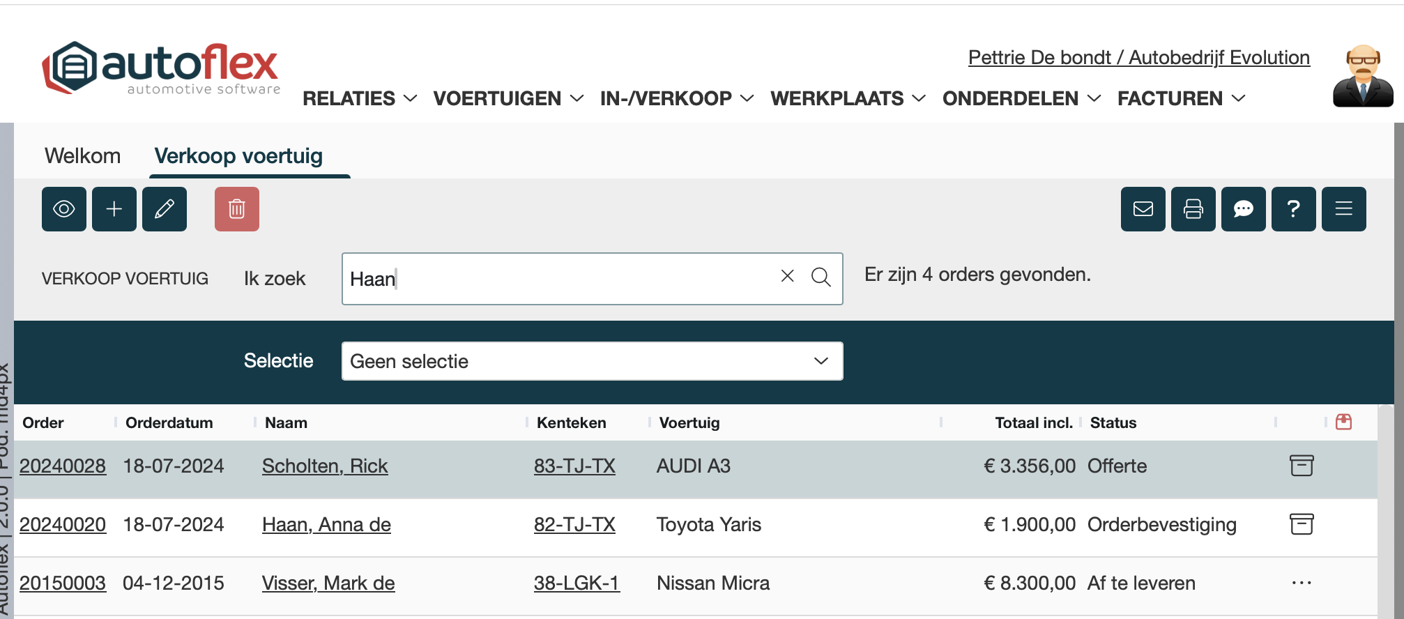1404x619 pixels.
Task: Open the VOERTUIGEN menu
Action: coord(508,99)
